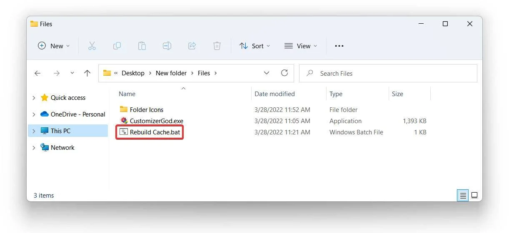Open the See more ellipsis menu
509x233 pixels.
(339, 46)
